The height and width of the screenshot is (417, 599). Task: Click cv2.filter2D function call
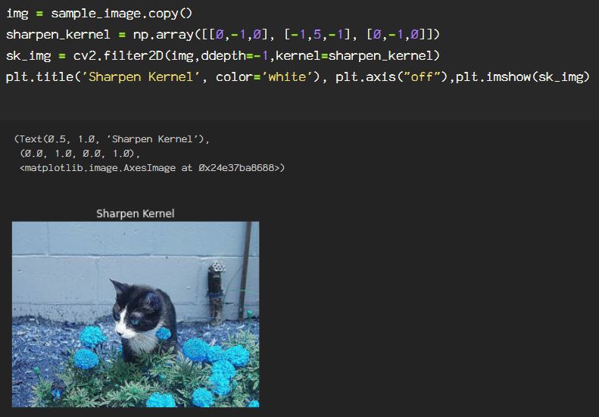[x=256, y=56]
